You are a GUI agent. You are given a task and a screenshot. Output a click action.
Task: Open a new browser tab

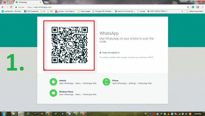46,2
